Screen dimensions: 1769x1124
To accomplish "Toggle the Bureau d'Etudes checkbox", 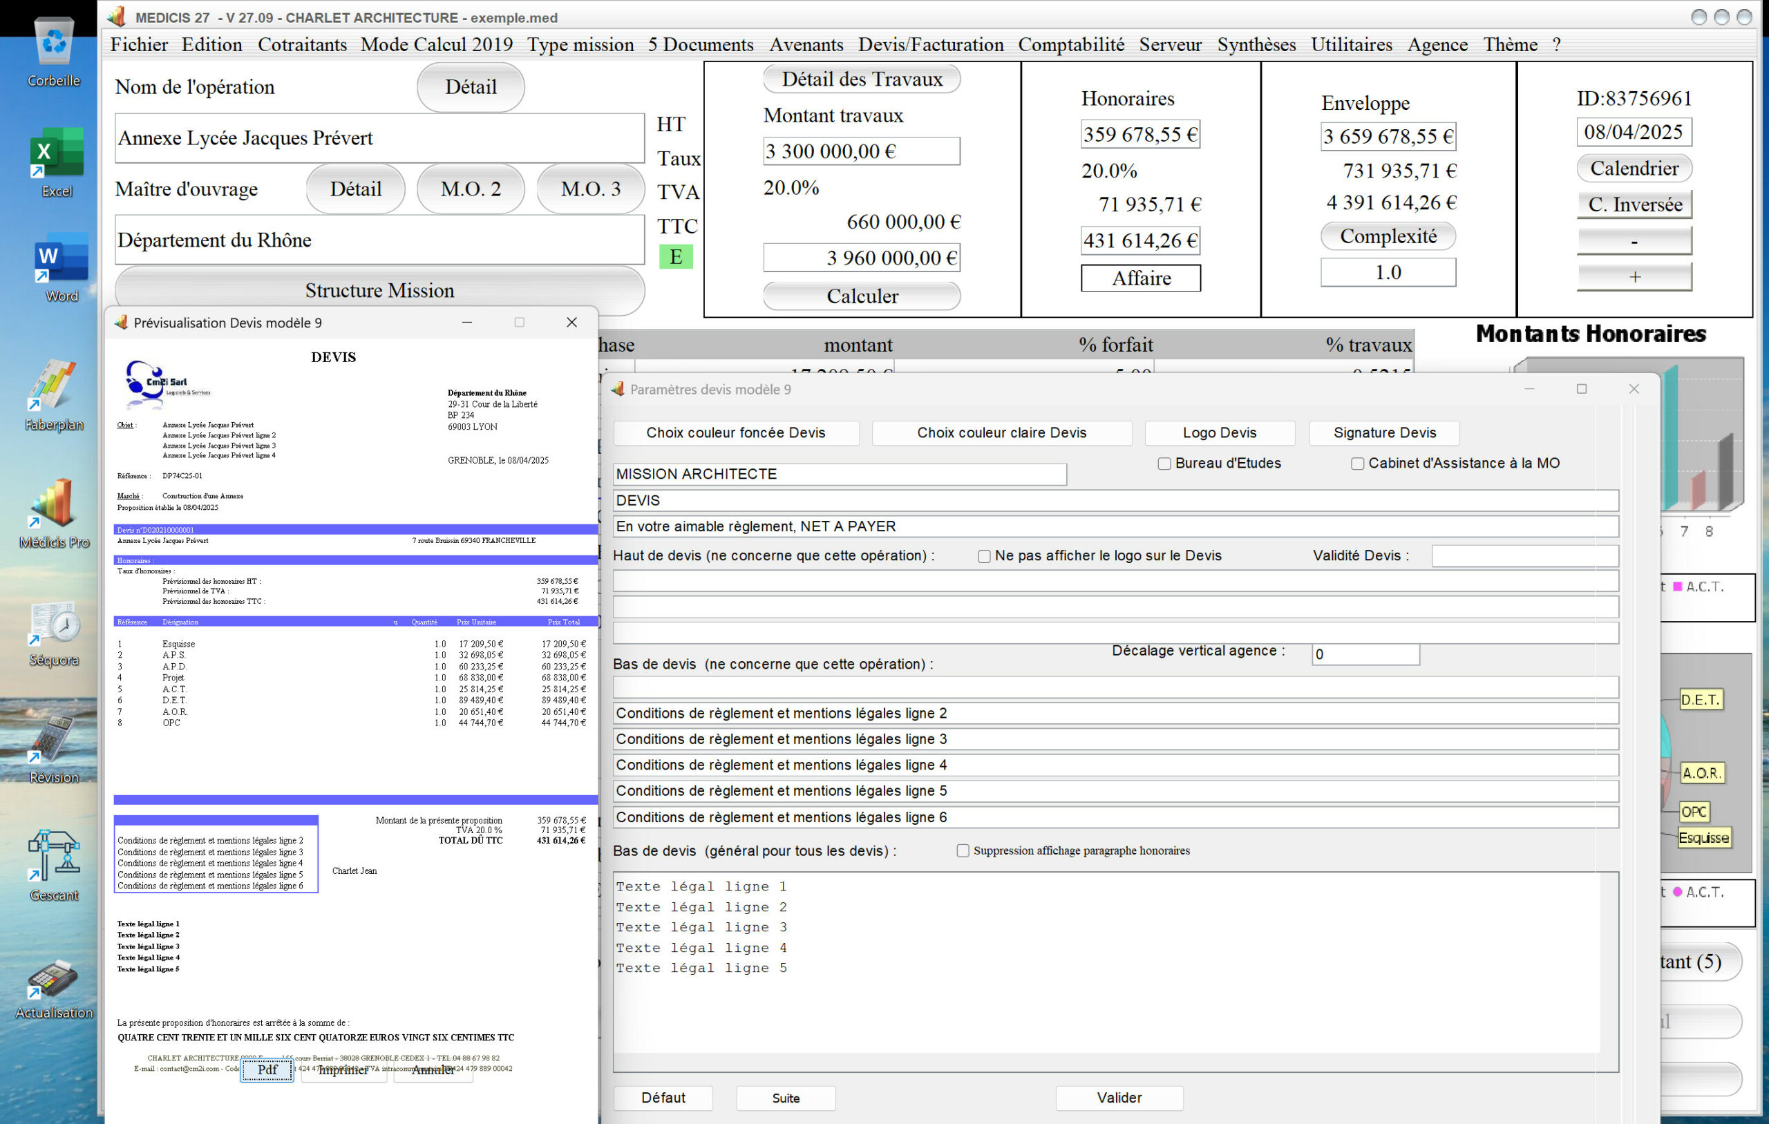I will pyautogui.click(x=1164, y=464).
